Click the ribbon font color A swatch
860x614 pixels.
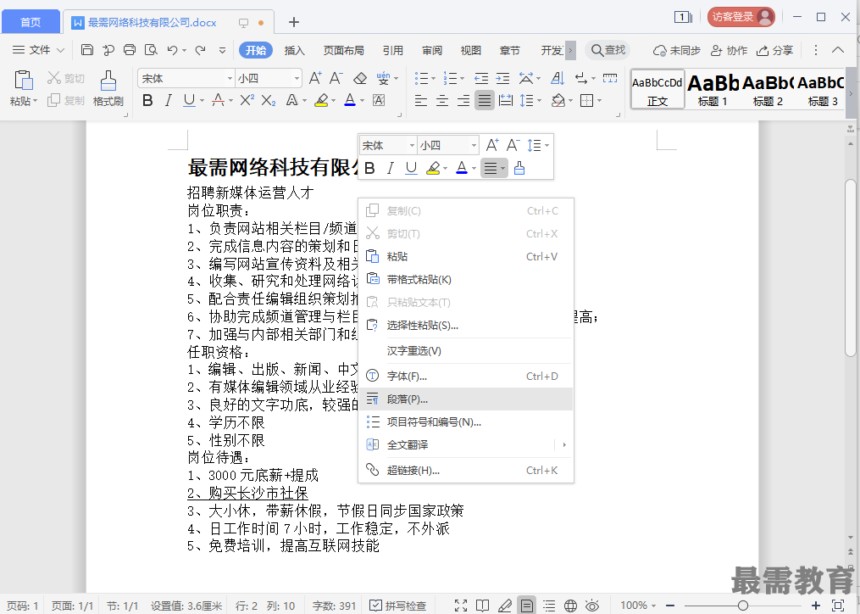click(x=349, y=101)
